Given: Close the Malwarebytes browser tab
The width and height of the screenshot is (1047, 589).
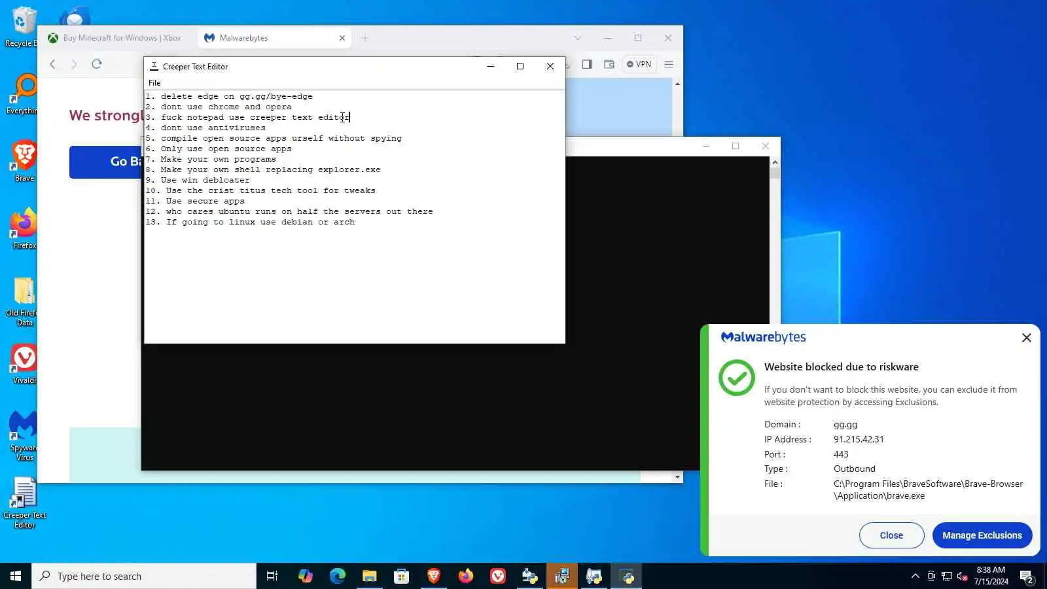Looking at the screenshot, I should pyautogui.click(x=342, y=38).
